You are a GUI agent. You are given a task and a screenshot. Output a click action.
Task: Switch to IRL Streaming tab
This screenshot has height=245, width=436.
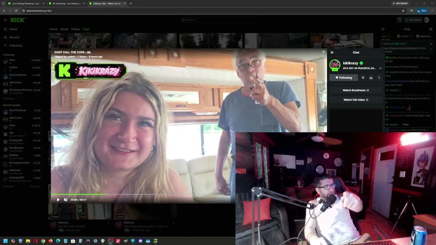point(67,3)
